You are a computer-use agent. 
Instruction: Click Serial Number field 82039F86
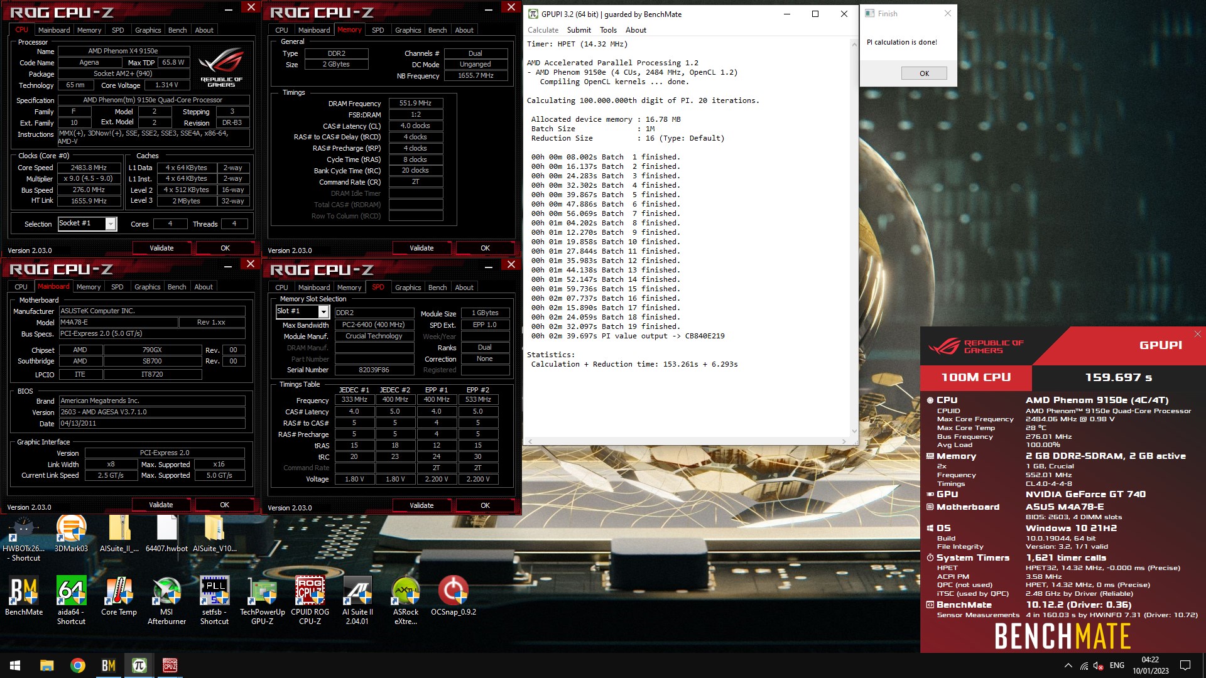(374, 370)
